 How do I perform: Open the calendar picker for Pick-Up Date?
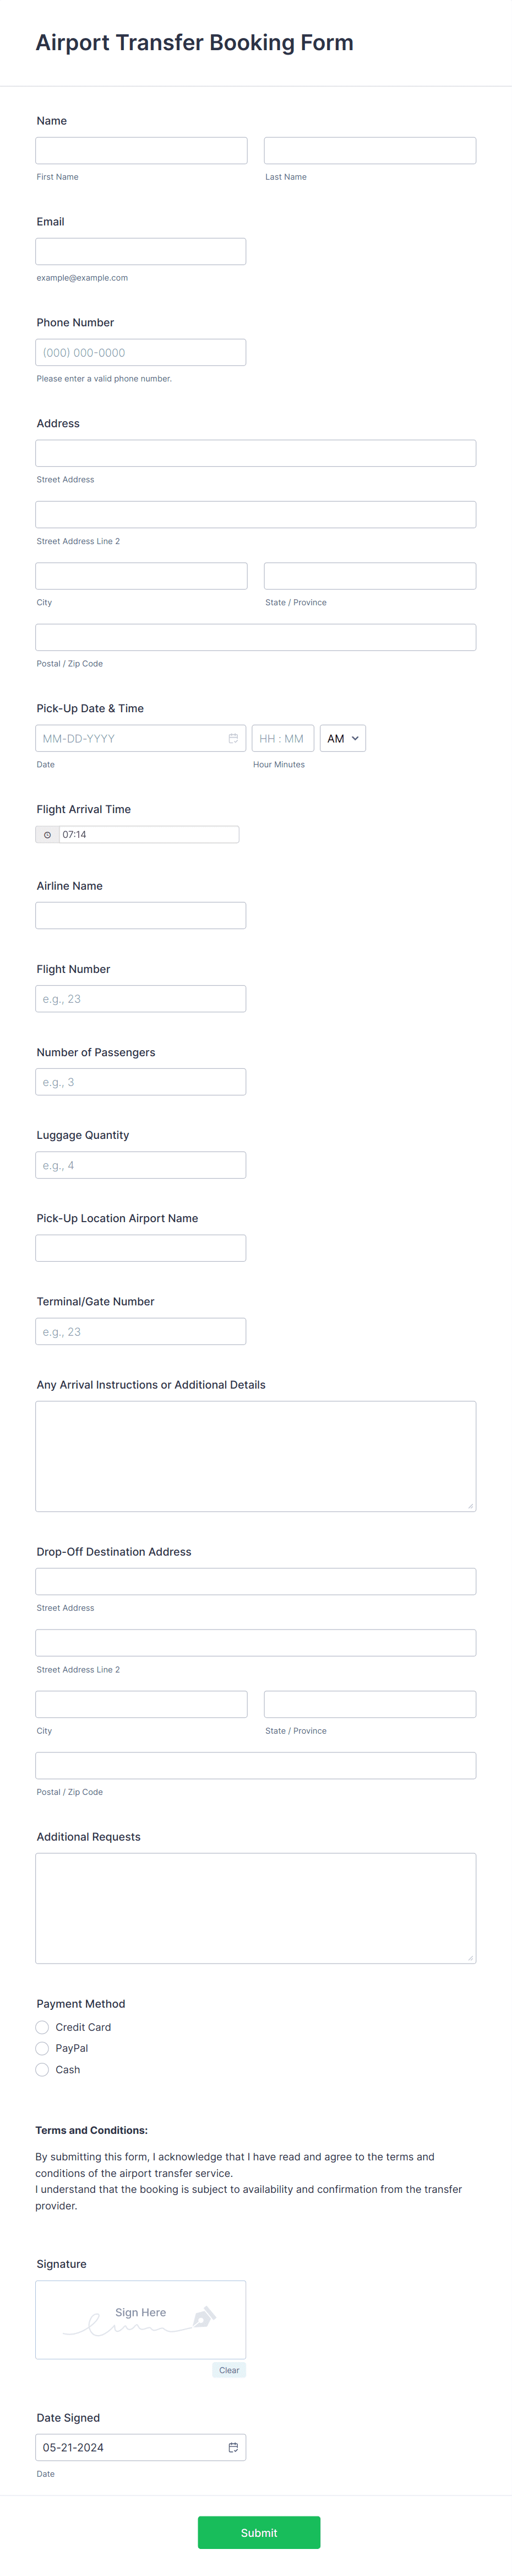[x=232, y=738]
